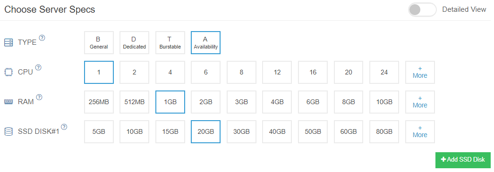Select the B General server type
This screenshot has height=172, width=494.
coord(99,43)
